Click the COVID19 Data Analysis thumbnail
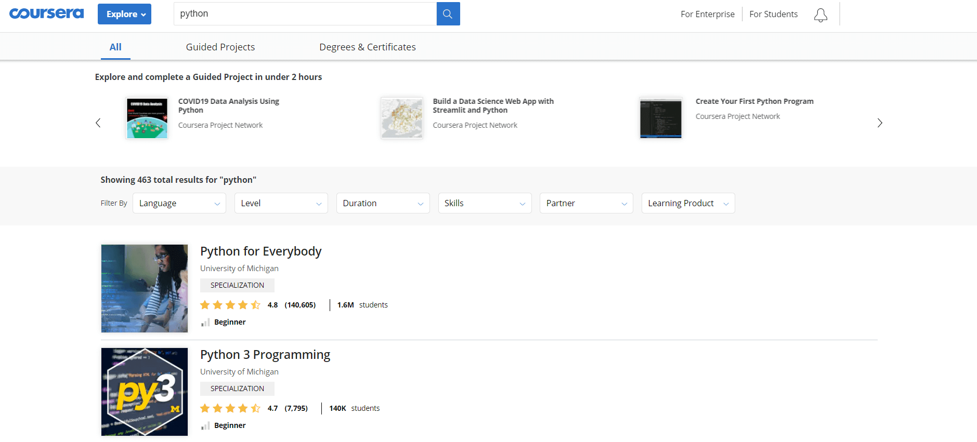This screenshot has height=442, width=977. pos(147,118)
